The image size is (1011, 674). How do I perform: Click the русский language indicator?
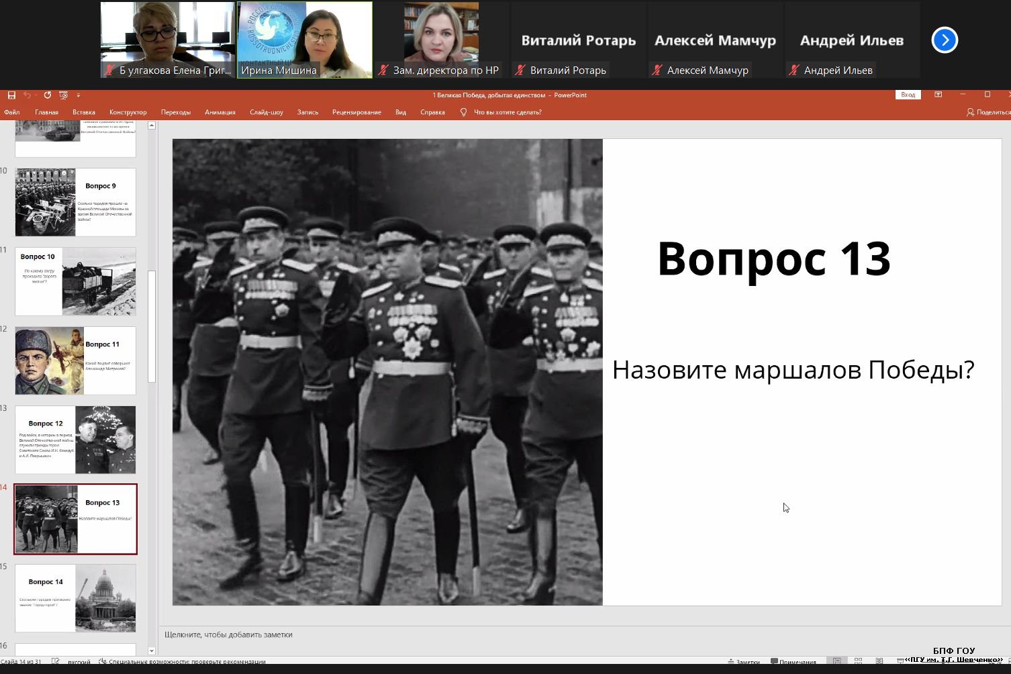[x=79, y=662]
